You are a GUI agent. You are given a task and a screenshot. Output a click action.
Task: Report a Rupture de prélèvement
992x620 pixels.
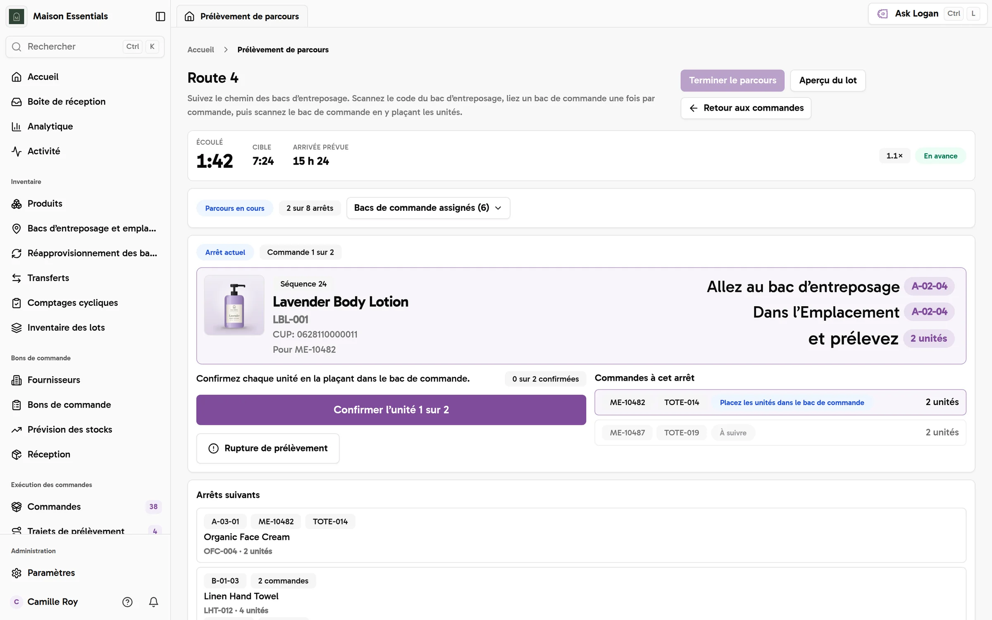coord(268,448)
